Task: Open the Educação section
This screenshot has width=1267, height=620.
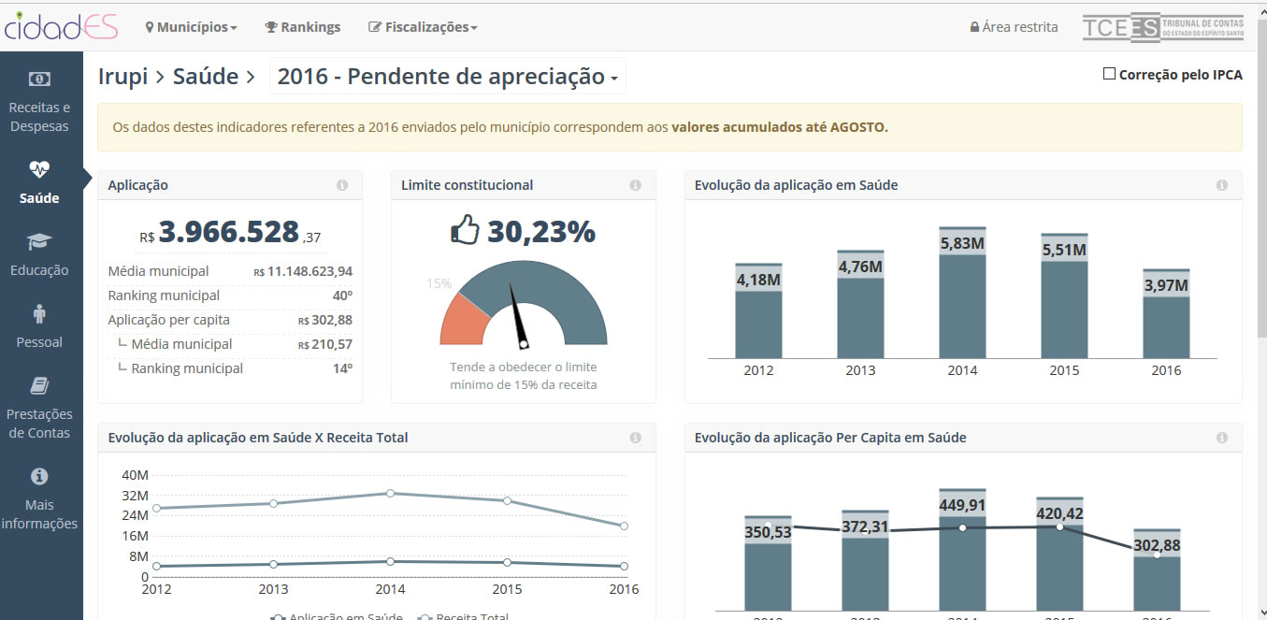Action: click(x=40, y=252)
